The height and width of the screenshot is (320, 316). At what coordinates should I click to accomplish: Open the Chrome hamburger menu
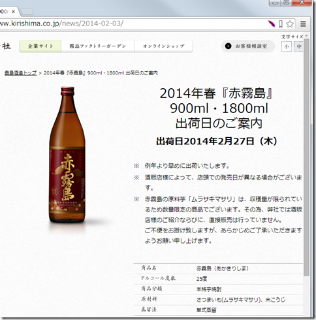pos(303,24)
